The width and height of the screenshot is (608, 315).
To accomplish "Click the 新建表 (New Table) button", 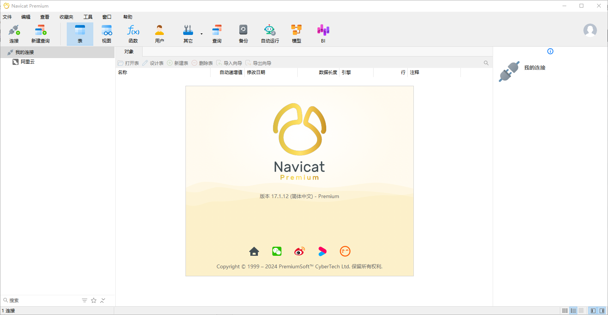I will coord(178,63).
